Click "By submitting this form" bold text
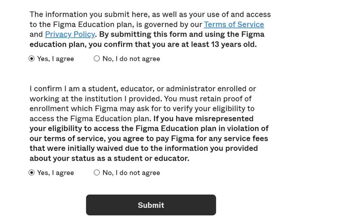This screenshot has width=346, height=217. pos(143,34)
